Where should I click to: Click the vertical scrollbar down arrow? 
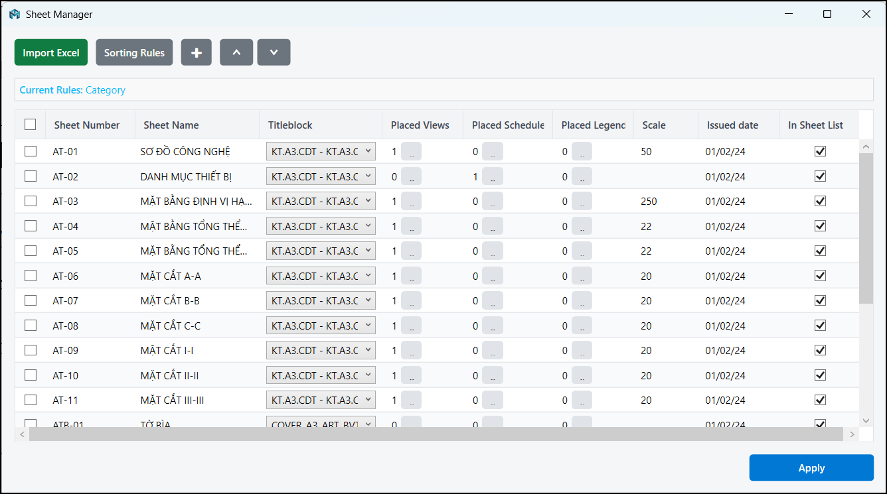pyautogui.click(x=866, y=420)
